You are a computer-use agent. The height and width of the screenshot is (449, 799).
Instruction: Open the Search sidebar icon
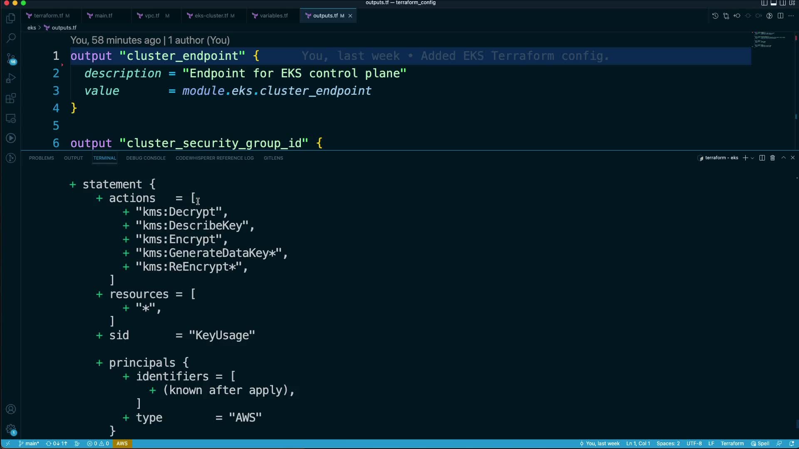click(x=11, y=38)
